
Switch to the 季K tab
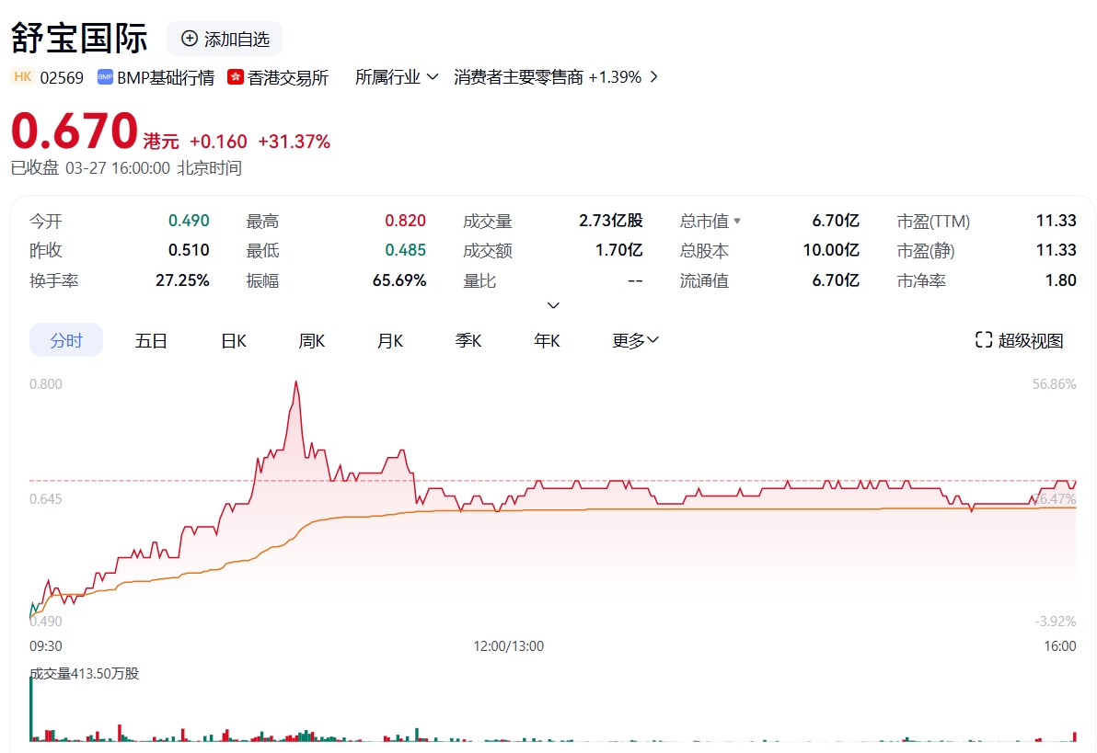tap(468, 340)
